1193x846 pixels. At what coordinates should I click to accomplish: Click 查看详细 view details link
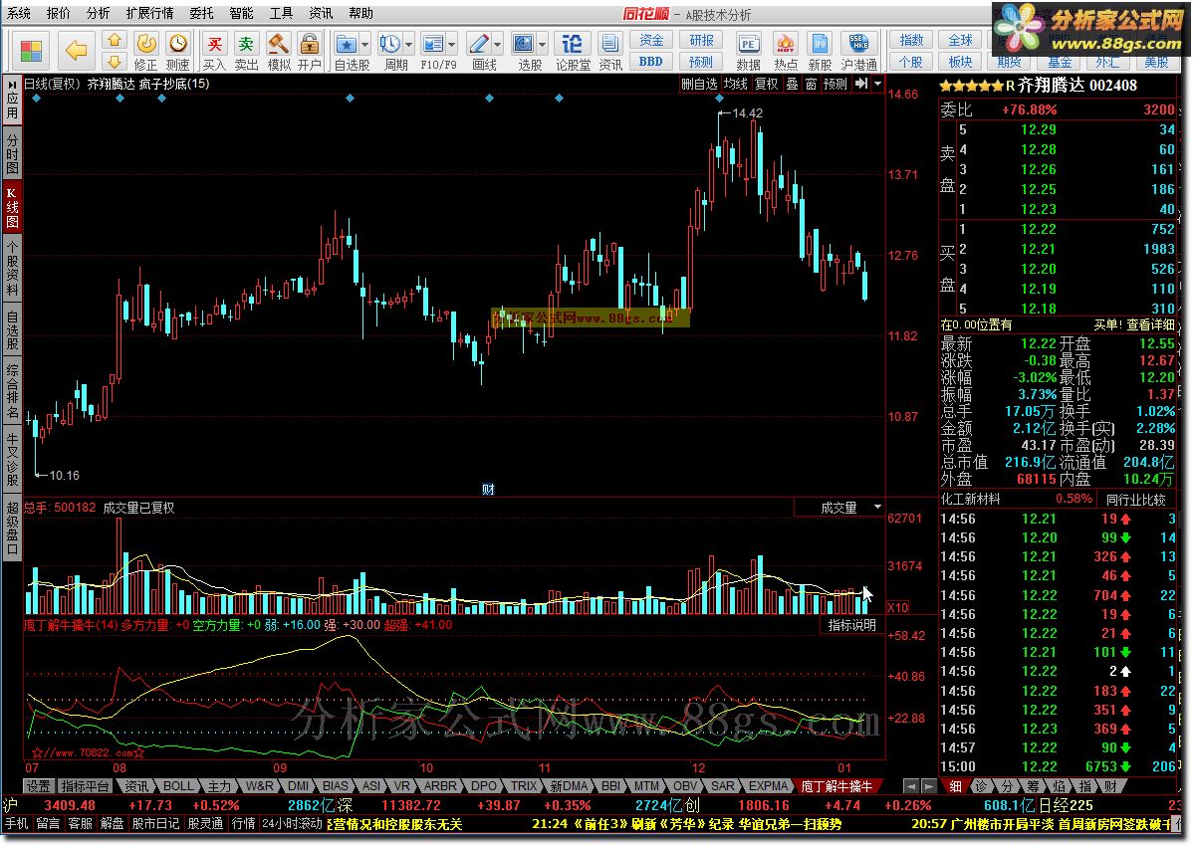pos(1150,324)
